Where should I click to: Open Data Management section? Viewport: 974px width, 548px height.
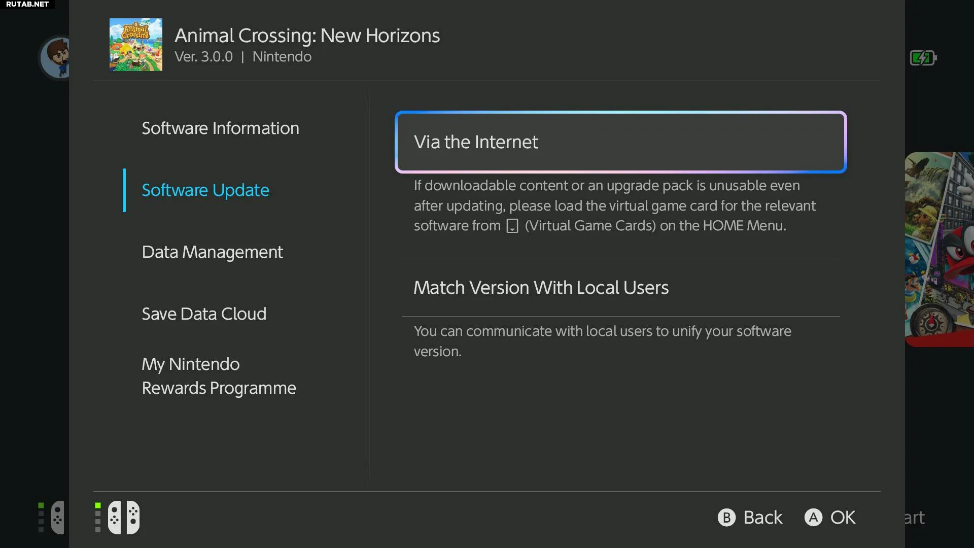tap(212, 252)
